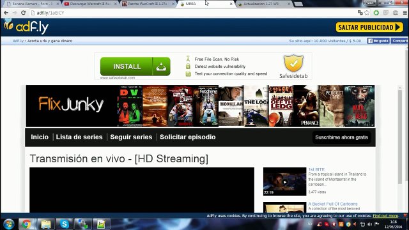Viewport: 409px width, 230px height.
Task: Close the cookie notice with the red X
Action: 405,215
